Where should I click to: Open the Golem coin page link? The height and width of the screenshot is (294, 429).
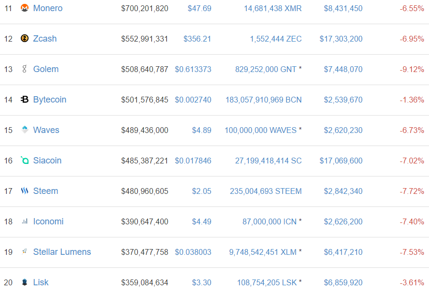point(46,69)
